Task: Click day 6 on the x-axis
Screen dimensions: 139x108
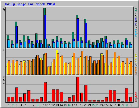Action: pos(29,105)
